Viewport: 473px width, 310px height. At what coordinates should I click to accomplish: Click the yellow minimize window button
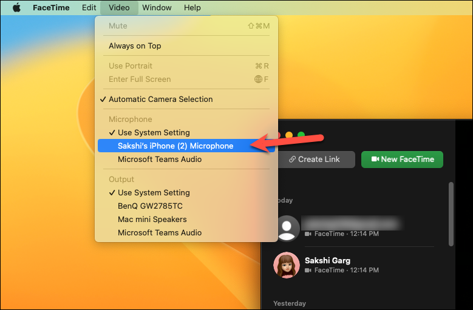[289, 135]
